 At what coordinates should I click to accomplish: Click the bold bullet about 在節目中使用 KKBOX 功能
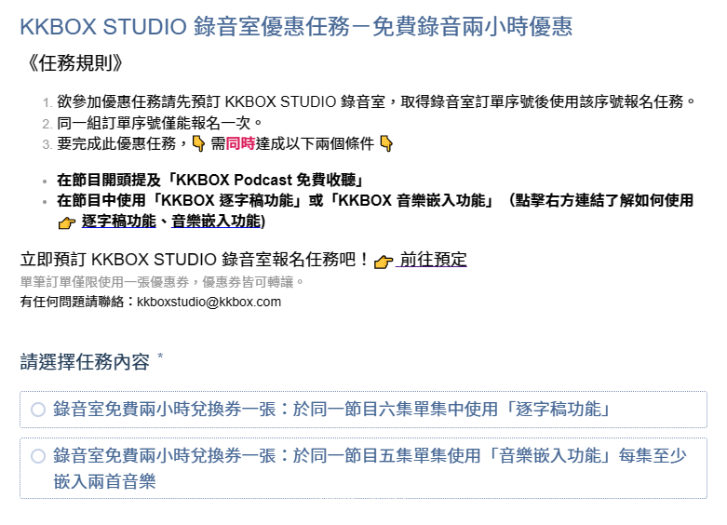(375, 210)
